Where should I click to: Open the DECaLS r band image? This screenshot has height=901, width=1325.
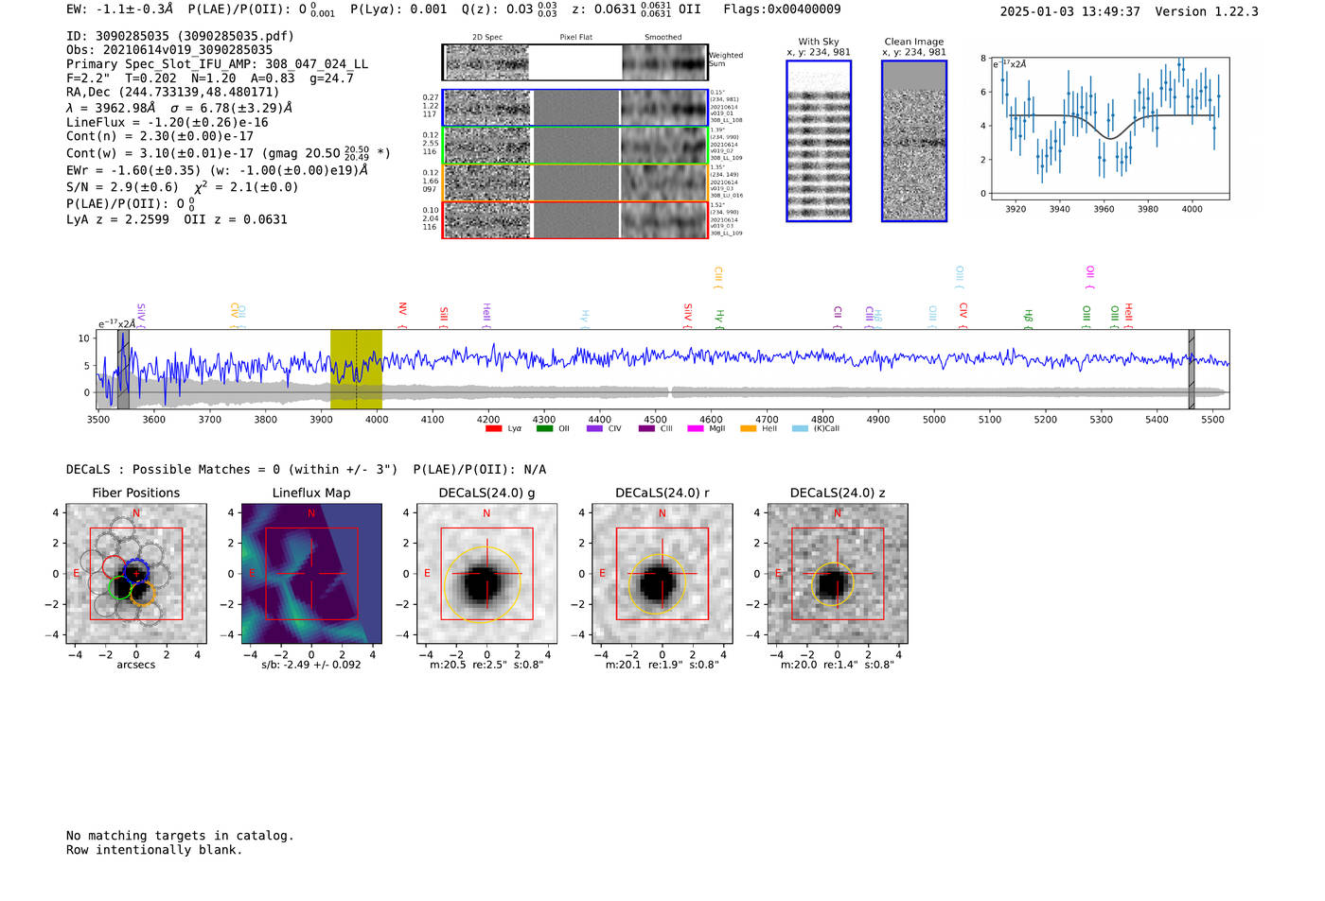pyautogui.click(x=662, y=574)
